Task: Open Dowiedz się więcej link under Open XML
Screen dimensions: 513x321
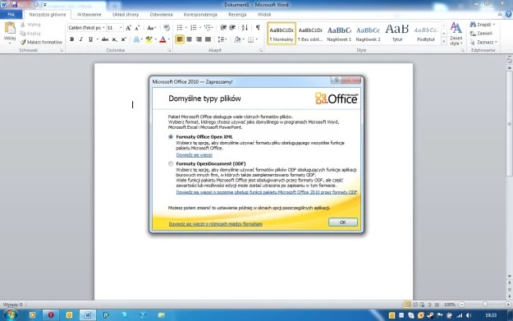Action: click(195, 155)
